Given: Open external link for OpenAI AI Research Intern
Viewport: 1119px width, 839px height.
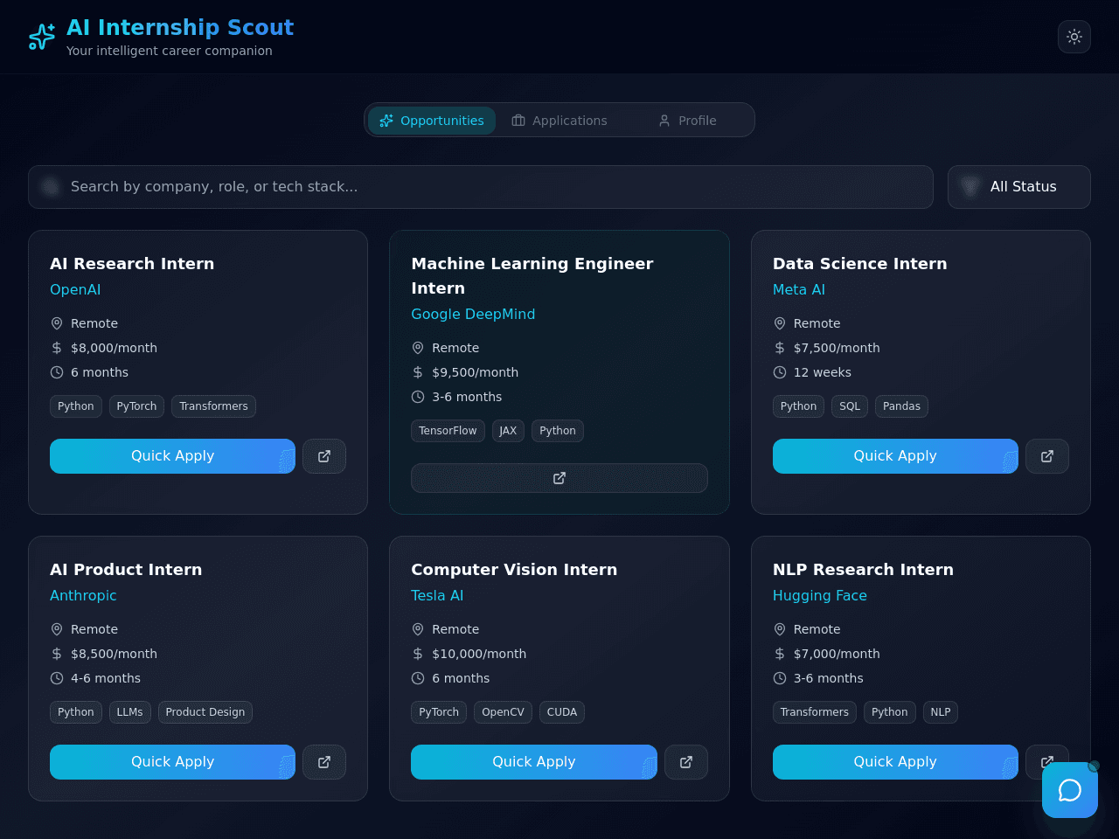Looking at the screenshot, I should tap(324, 456).
